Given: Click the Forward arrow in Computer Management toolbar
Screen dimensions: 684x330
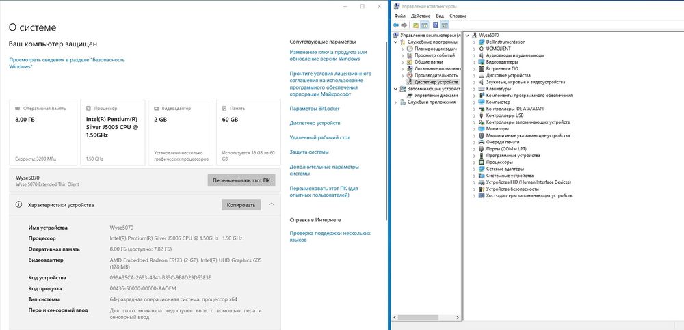Looking at the screenshot, I should pyautogui.click(x=404, y=25).
